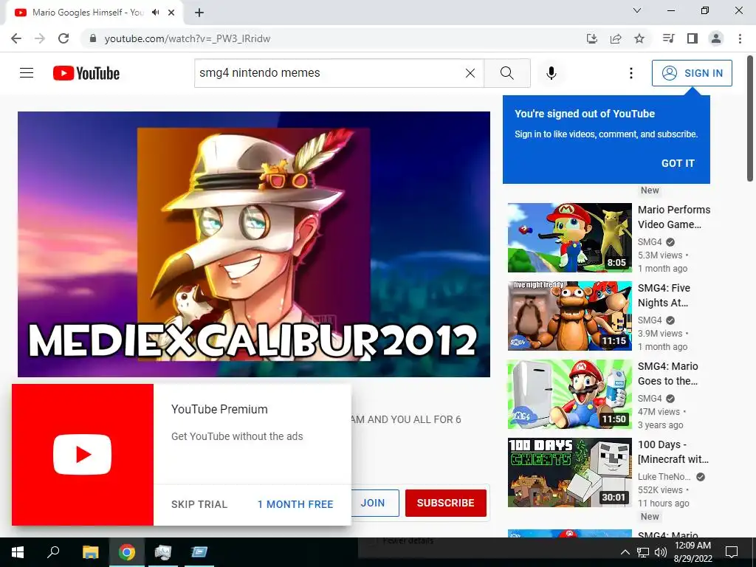Open Windows taskbar search

pos(53,552)
